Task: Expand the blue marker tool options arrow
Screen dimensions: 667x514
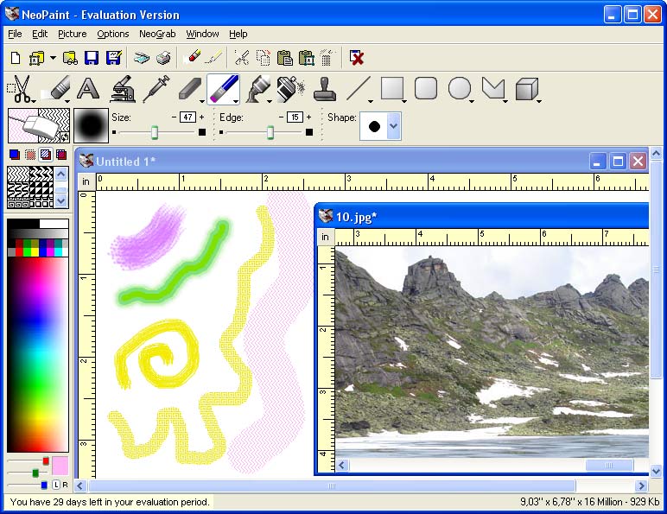Action: (x=236, y=101)
